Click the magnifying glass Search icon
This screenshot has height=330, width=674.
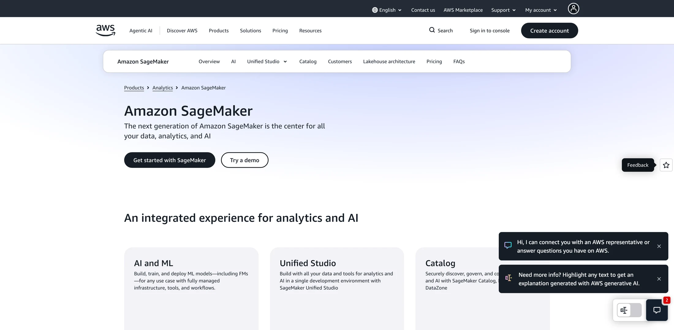click(432, 30)
